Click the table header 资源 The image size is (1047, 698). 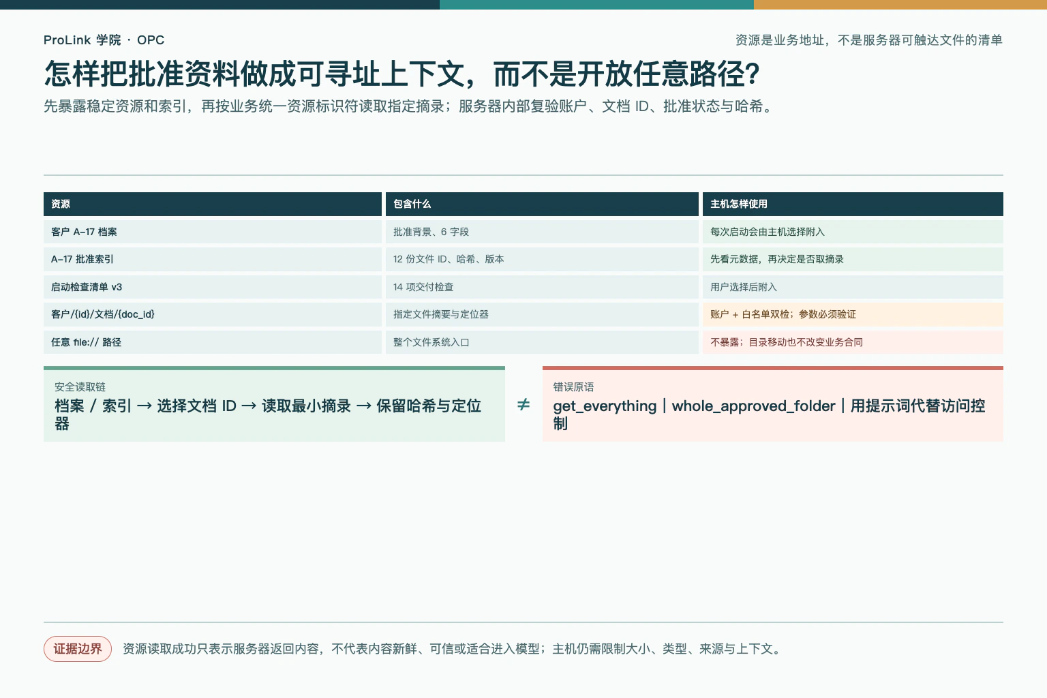[213, 204]
